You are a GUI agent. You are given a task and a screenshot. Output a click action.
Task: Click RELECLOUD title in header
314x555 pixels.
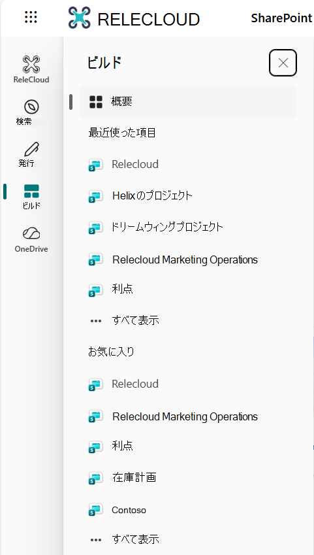(x=149, y=20)
